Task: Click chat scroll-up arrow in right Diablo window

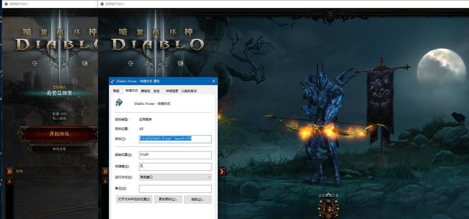Action: 105,181
